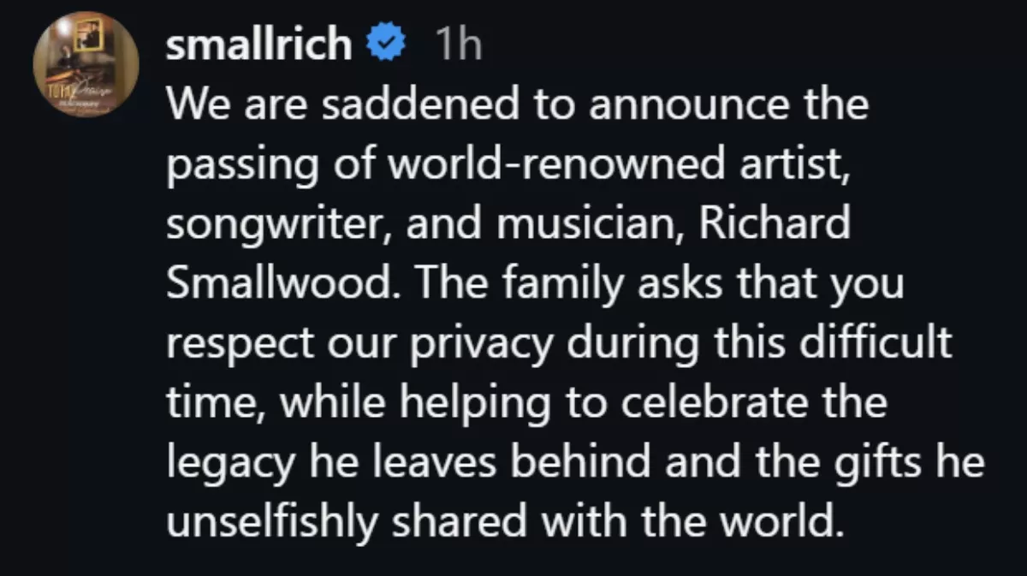1027x576 pixels.
Task: Click the first line of the announcement
Action: pos(518,104)
